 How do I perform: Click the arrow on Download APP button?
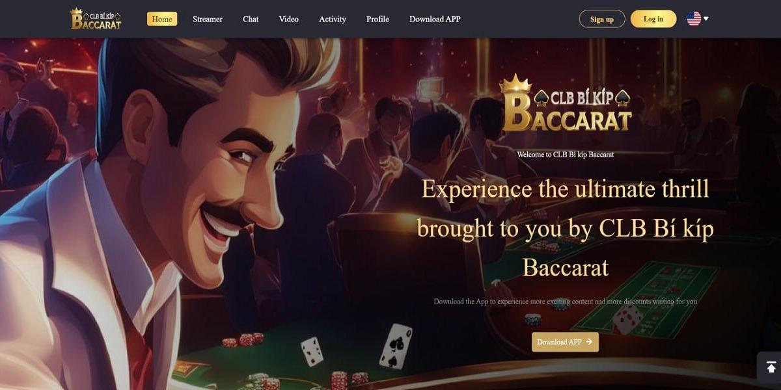tap(588, 342)
